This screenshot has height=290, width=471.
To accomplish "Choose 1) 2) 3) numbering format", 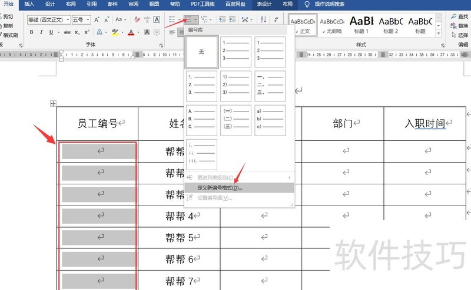I will 236,86.
